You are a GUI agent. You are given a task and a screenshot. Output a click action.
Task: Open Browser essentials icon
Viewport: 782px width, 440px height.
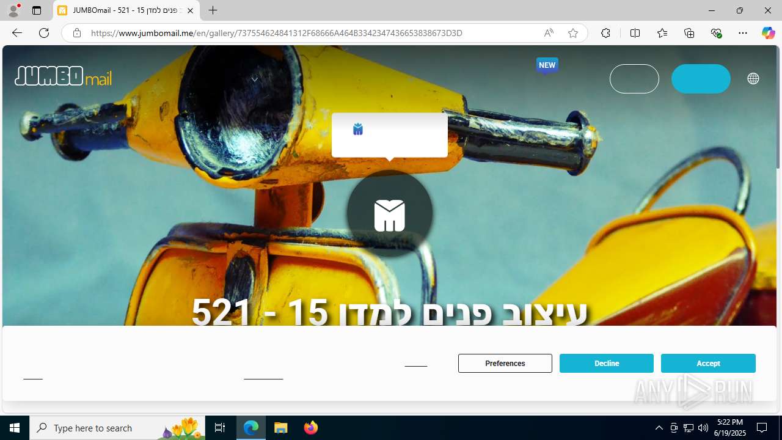click(x=716, y=33)
